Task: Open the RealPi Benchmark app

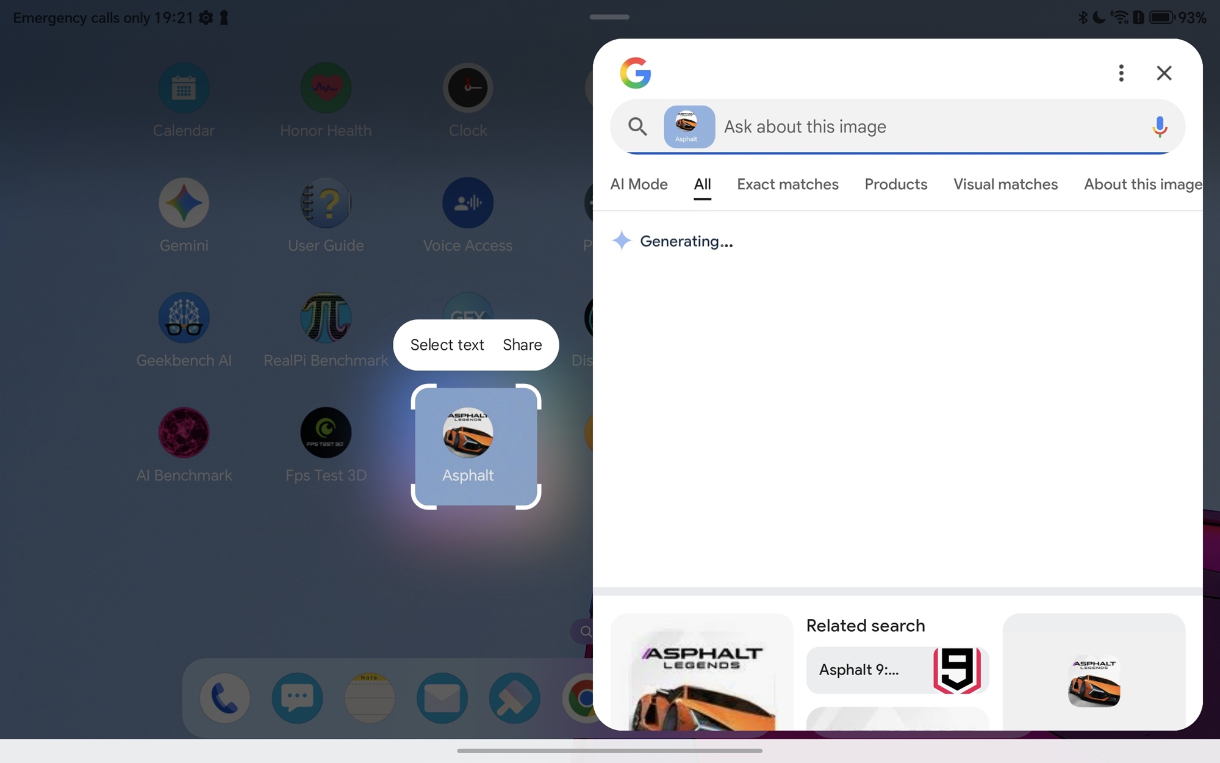Action: 326,318
